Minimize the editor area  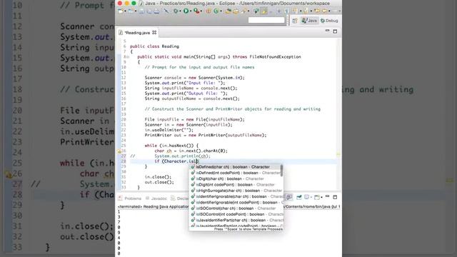pyautogui.click(x=327, y=31)
